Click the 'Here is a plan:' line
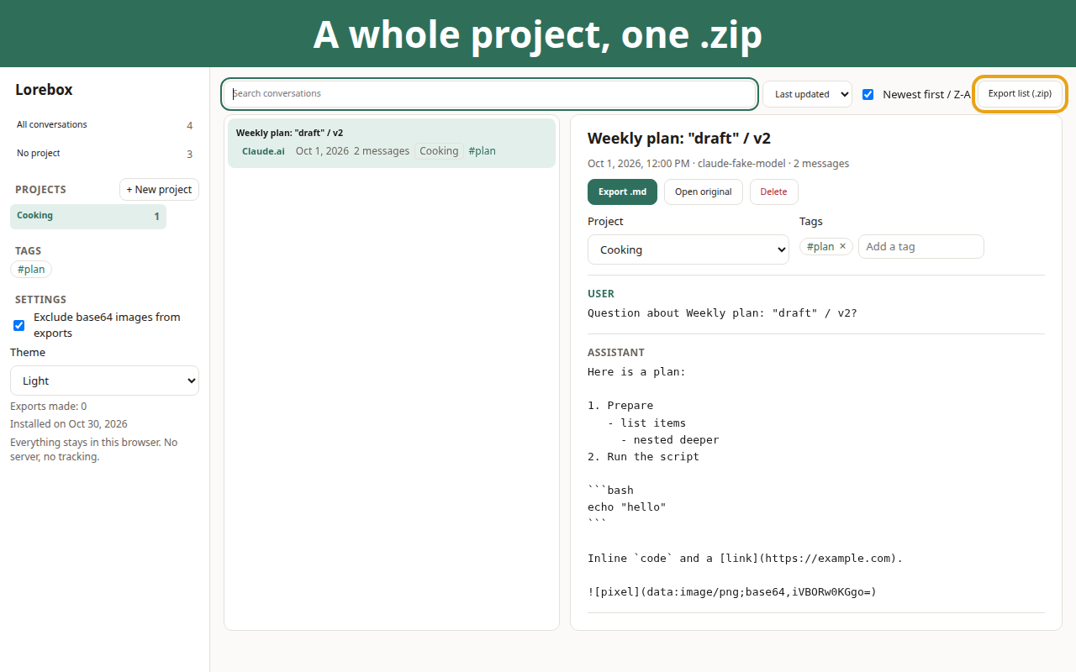This screenshot has width=1076, height=672. (x=636, y=372)
